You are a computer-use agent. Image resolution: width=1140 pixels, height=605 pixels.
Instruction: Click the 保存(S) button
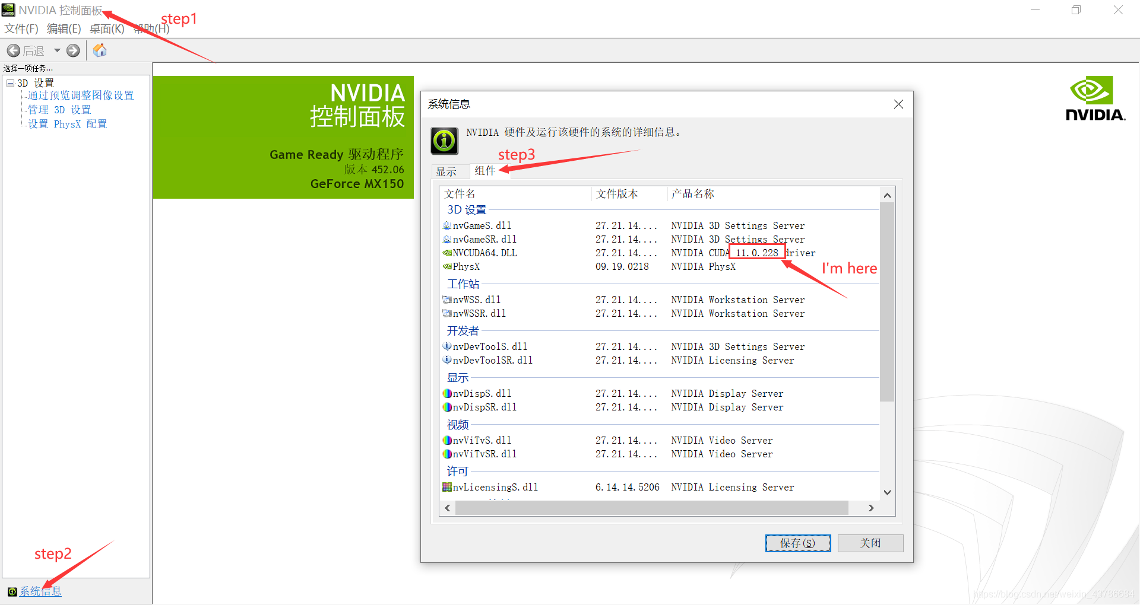[797, 543]
